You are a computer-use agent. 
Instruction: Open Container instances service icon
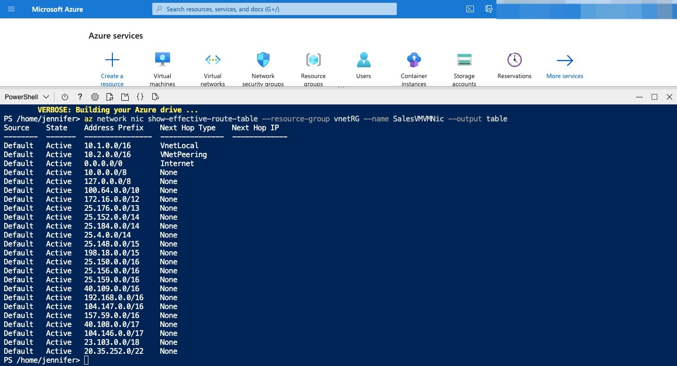click(414, 60)
